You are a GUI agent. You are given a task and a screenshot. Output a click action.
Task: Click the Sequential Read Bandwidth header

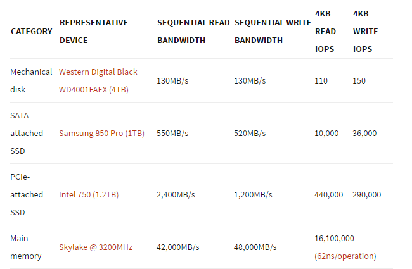pyautogui.click(x=193, y=31)
